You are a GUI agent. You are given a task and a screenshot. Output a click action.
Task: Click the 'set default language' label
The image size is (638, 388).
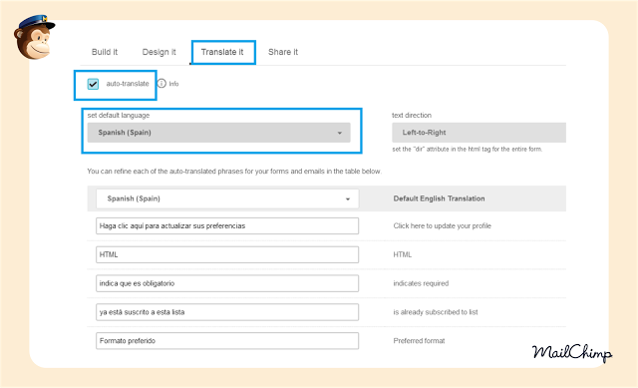[x=119, y=116]
